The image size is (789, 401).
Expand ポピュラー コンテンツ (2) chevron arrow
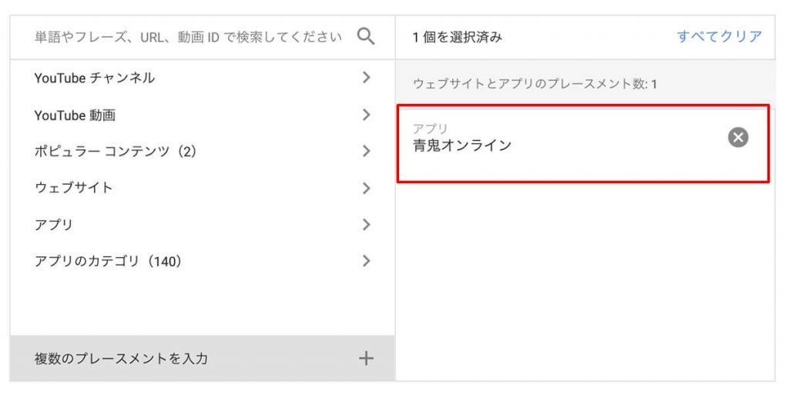coord(366,151)
